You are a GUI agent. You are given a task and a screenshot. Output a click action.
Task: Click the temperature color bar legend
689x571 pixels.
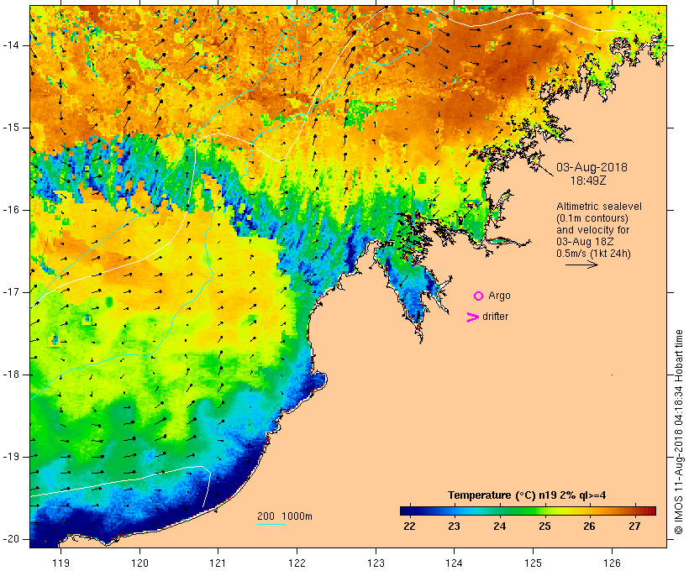pyautogui.click(x=528, y=511)
